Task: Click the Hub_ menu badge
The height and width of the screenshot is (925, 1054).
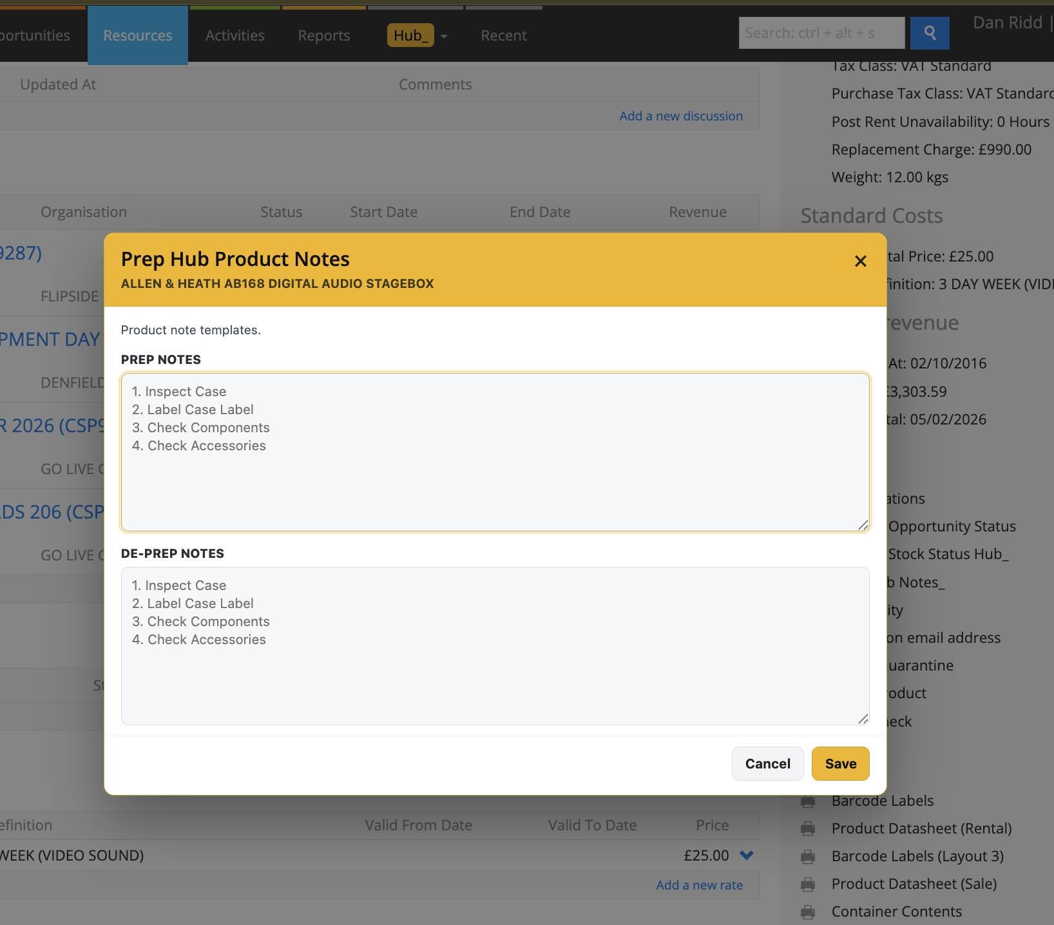Action: click(x=410, y=35)
